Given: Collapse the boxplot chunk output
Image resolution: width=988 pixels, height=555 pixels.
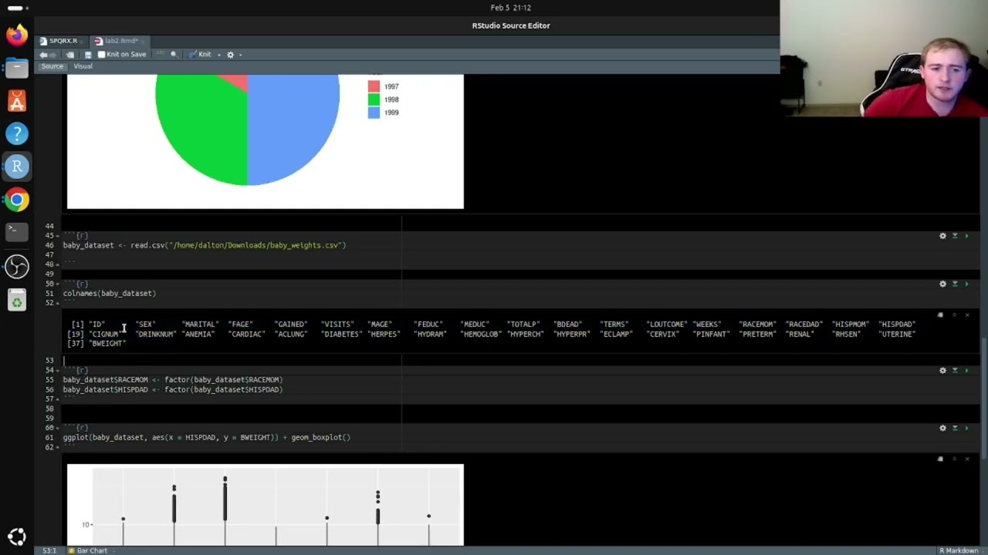Looking at the screenshot, I should click(x=954, y=459).
